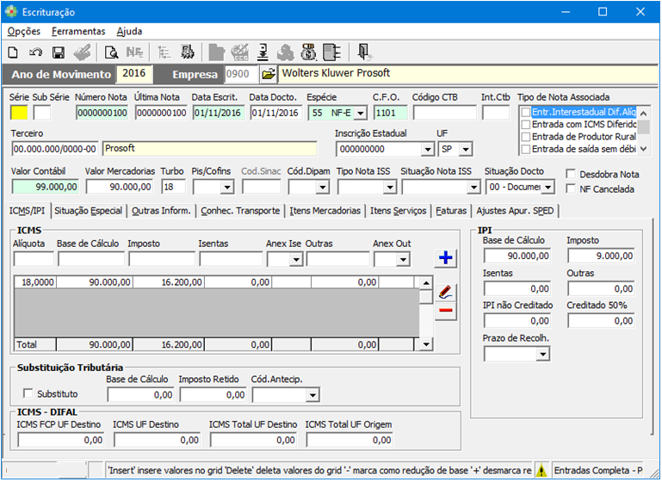Image resolution: width=662 pixels, height=482 pixels.
Task: Edit ICMS row with the pencil icon
Action: click(445, 292)
